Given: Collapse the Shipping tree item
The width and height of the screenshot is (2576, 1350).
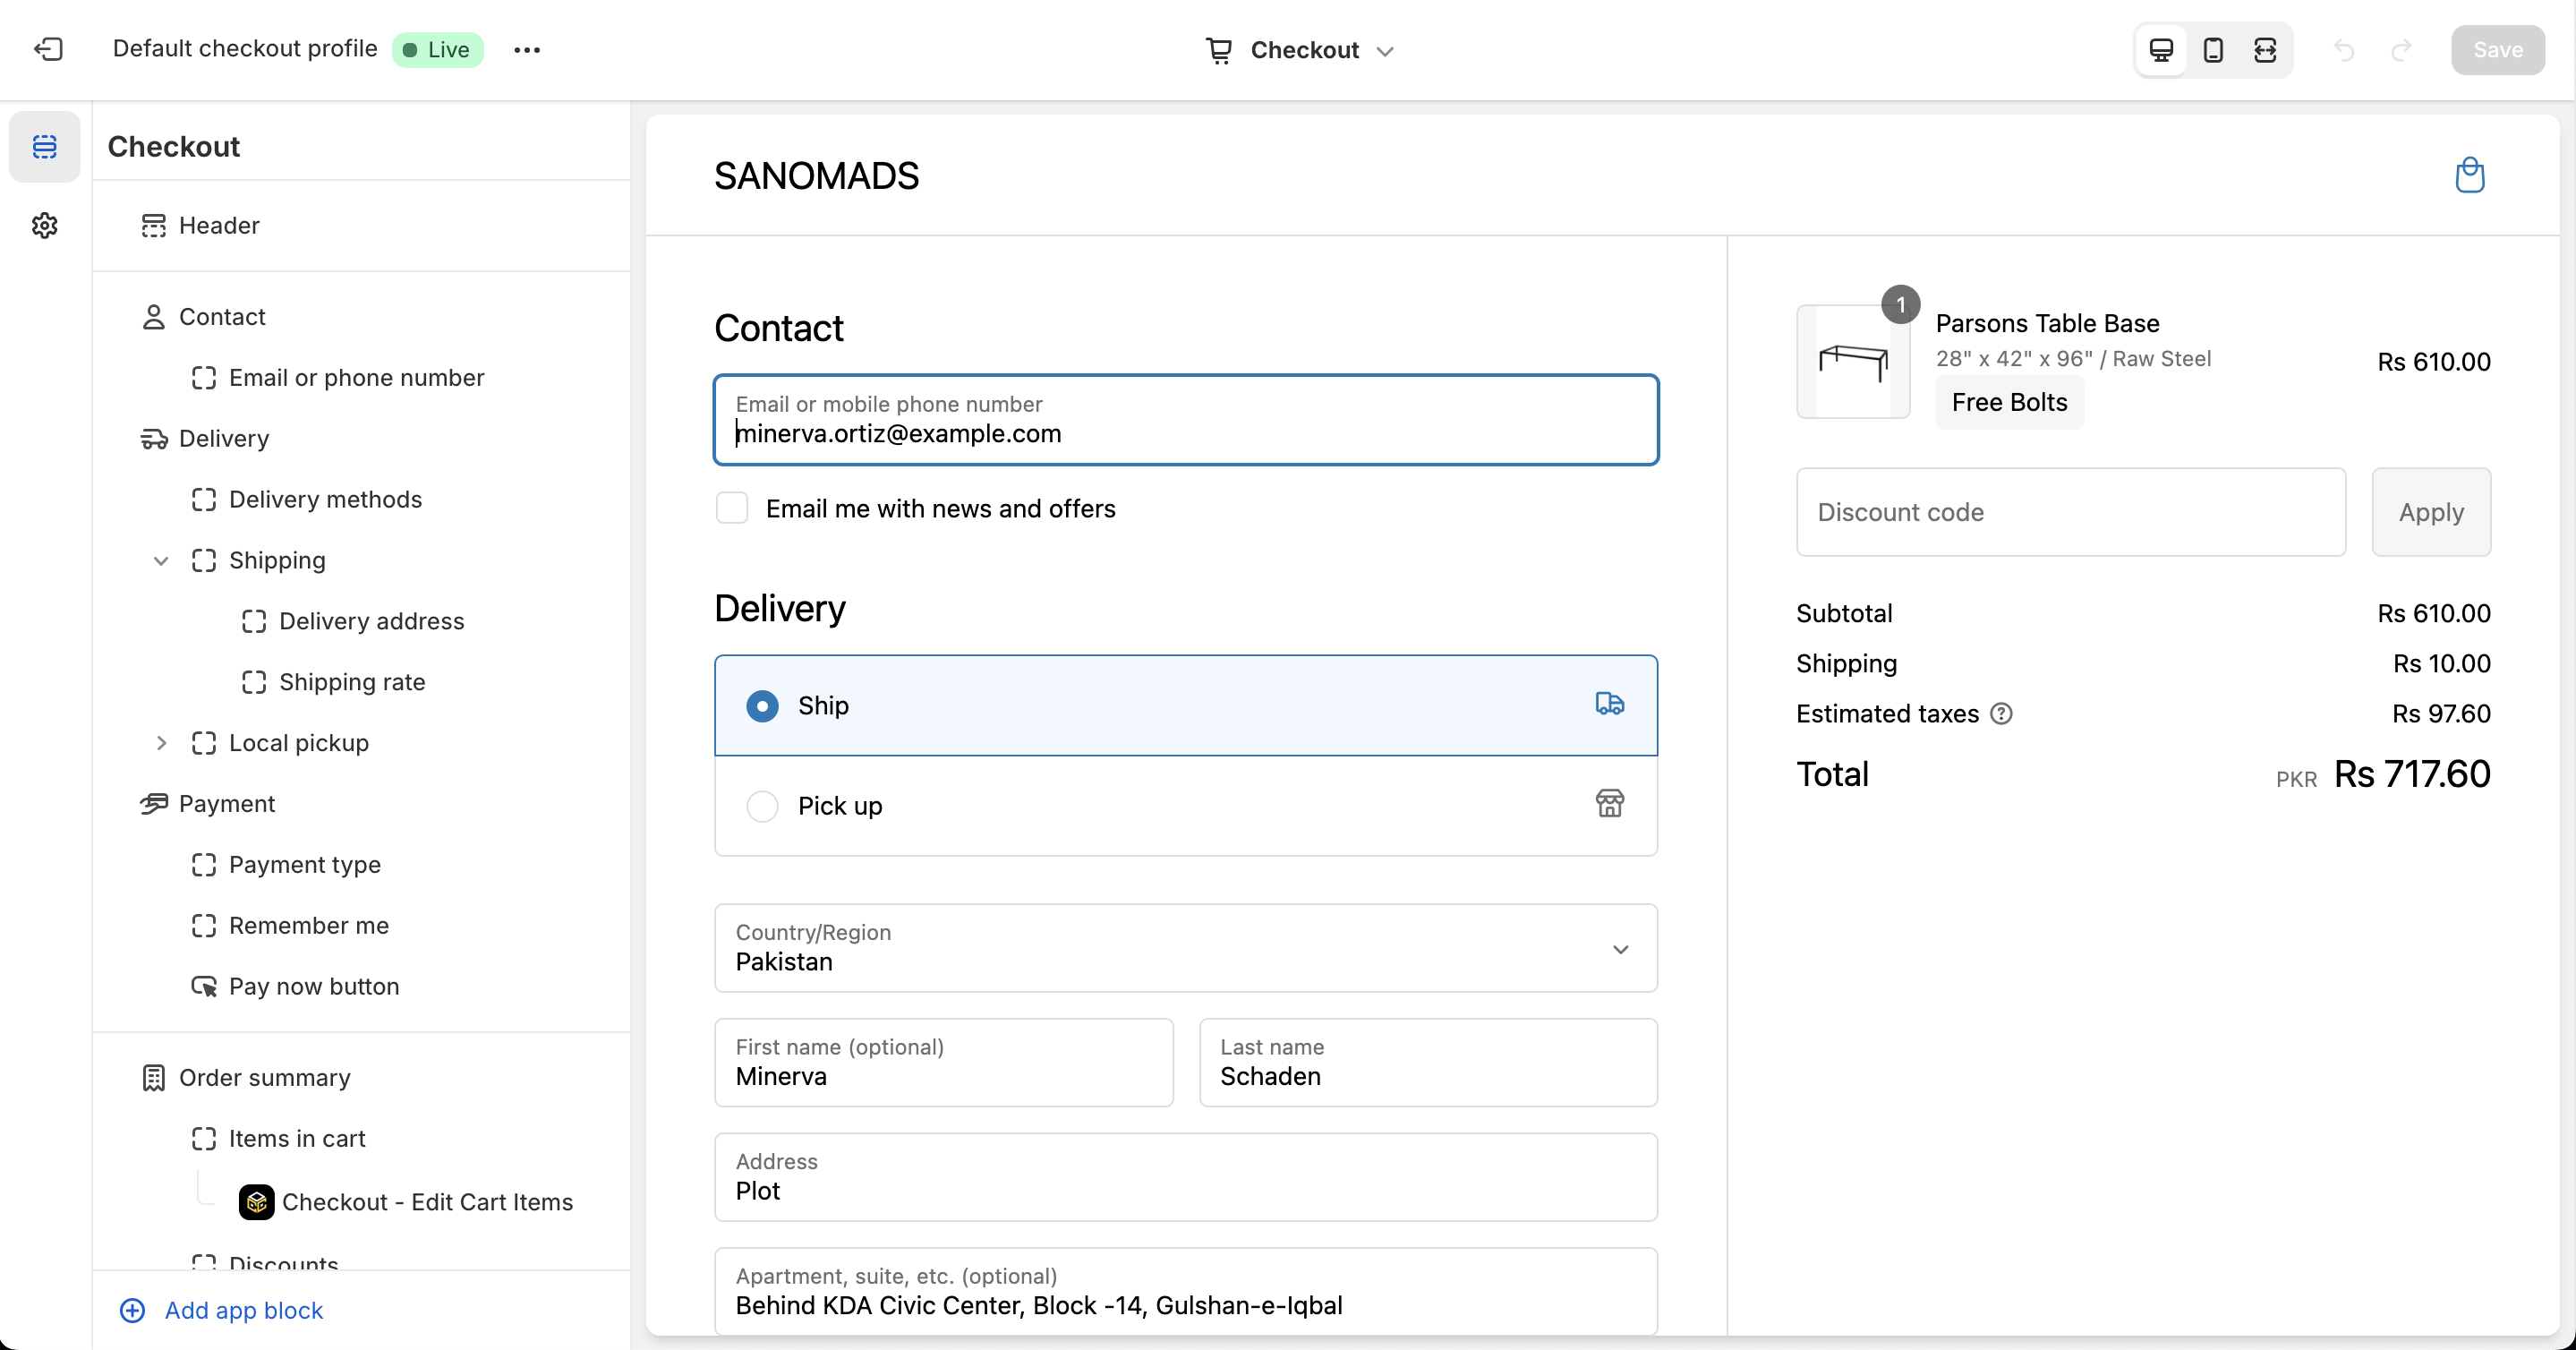Looking at the screenshot, I should coord(161,561).
